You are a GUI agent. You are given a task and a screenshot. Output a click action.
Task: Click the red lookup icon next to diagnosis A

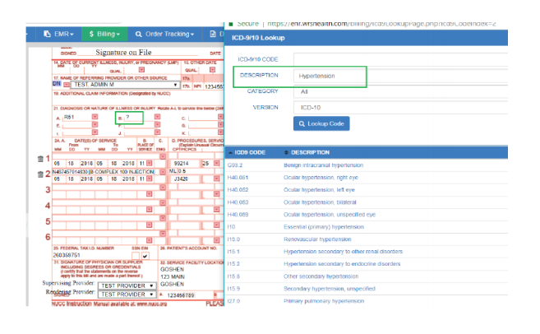pos(95,118)
